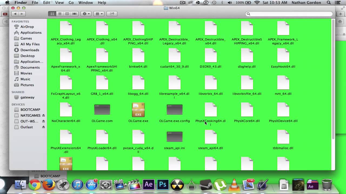Image resolution: width=346 pixels, height=194 pixels.
Task: Eject the OUT-WS... volume
Action: coord(44,121)
